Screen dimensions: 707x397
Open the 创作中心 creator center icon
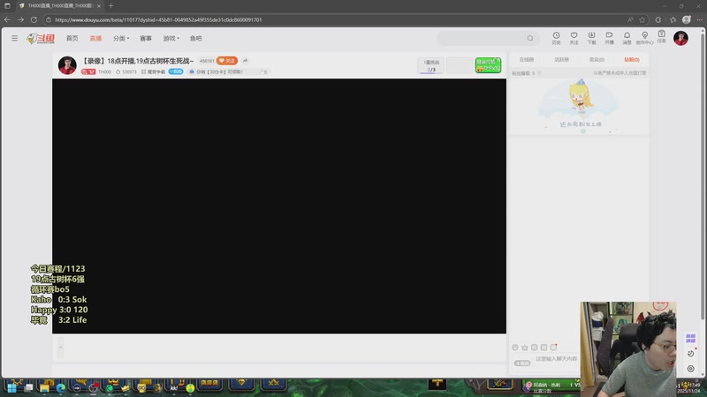644,38
